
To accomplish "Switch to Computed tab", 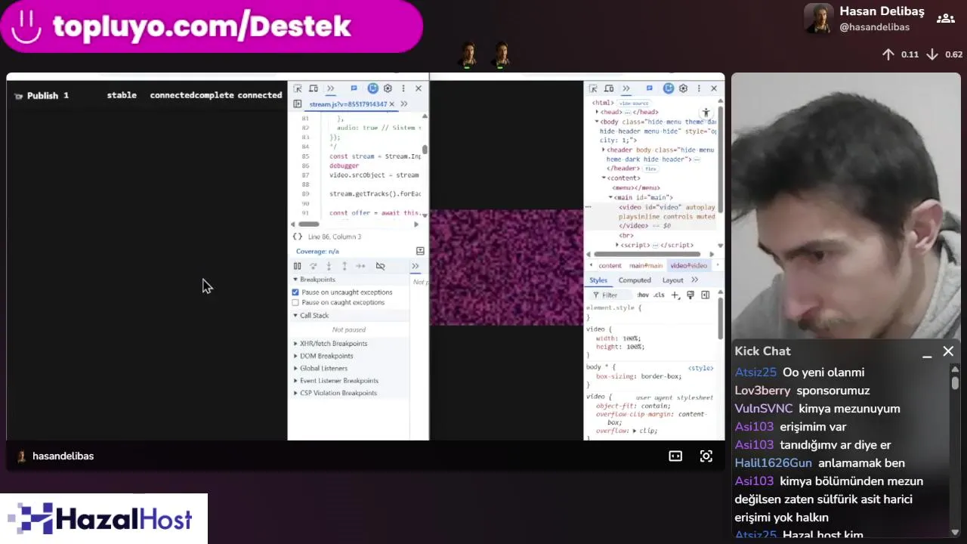I will click(x=635, y=280).
